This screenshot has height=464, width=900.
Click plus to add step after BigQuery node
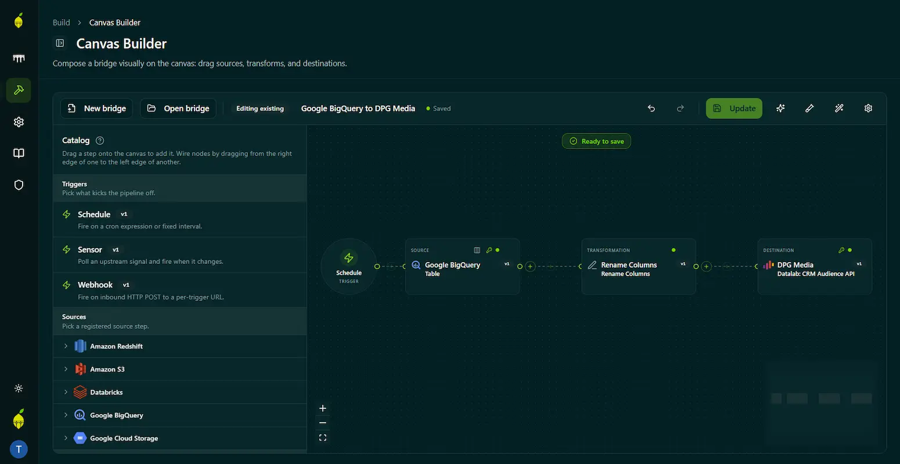(530, 266)
